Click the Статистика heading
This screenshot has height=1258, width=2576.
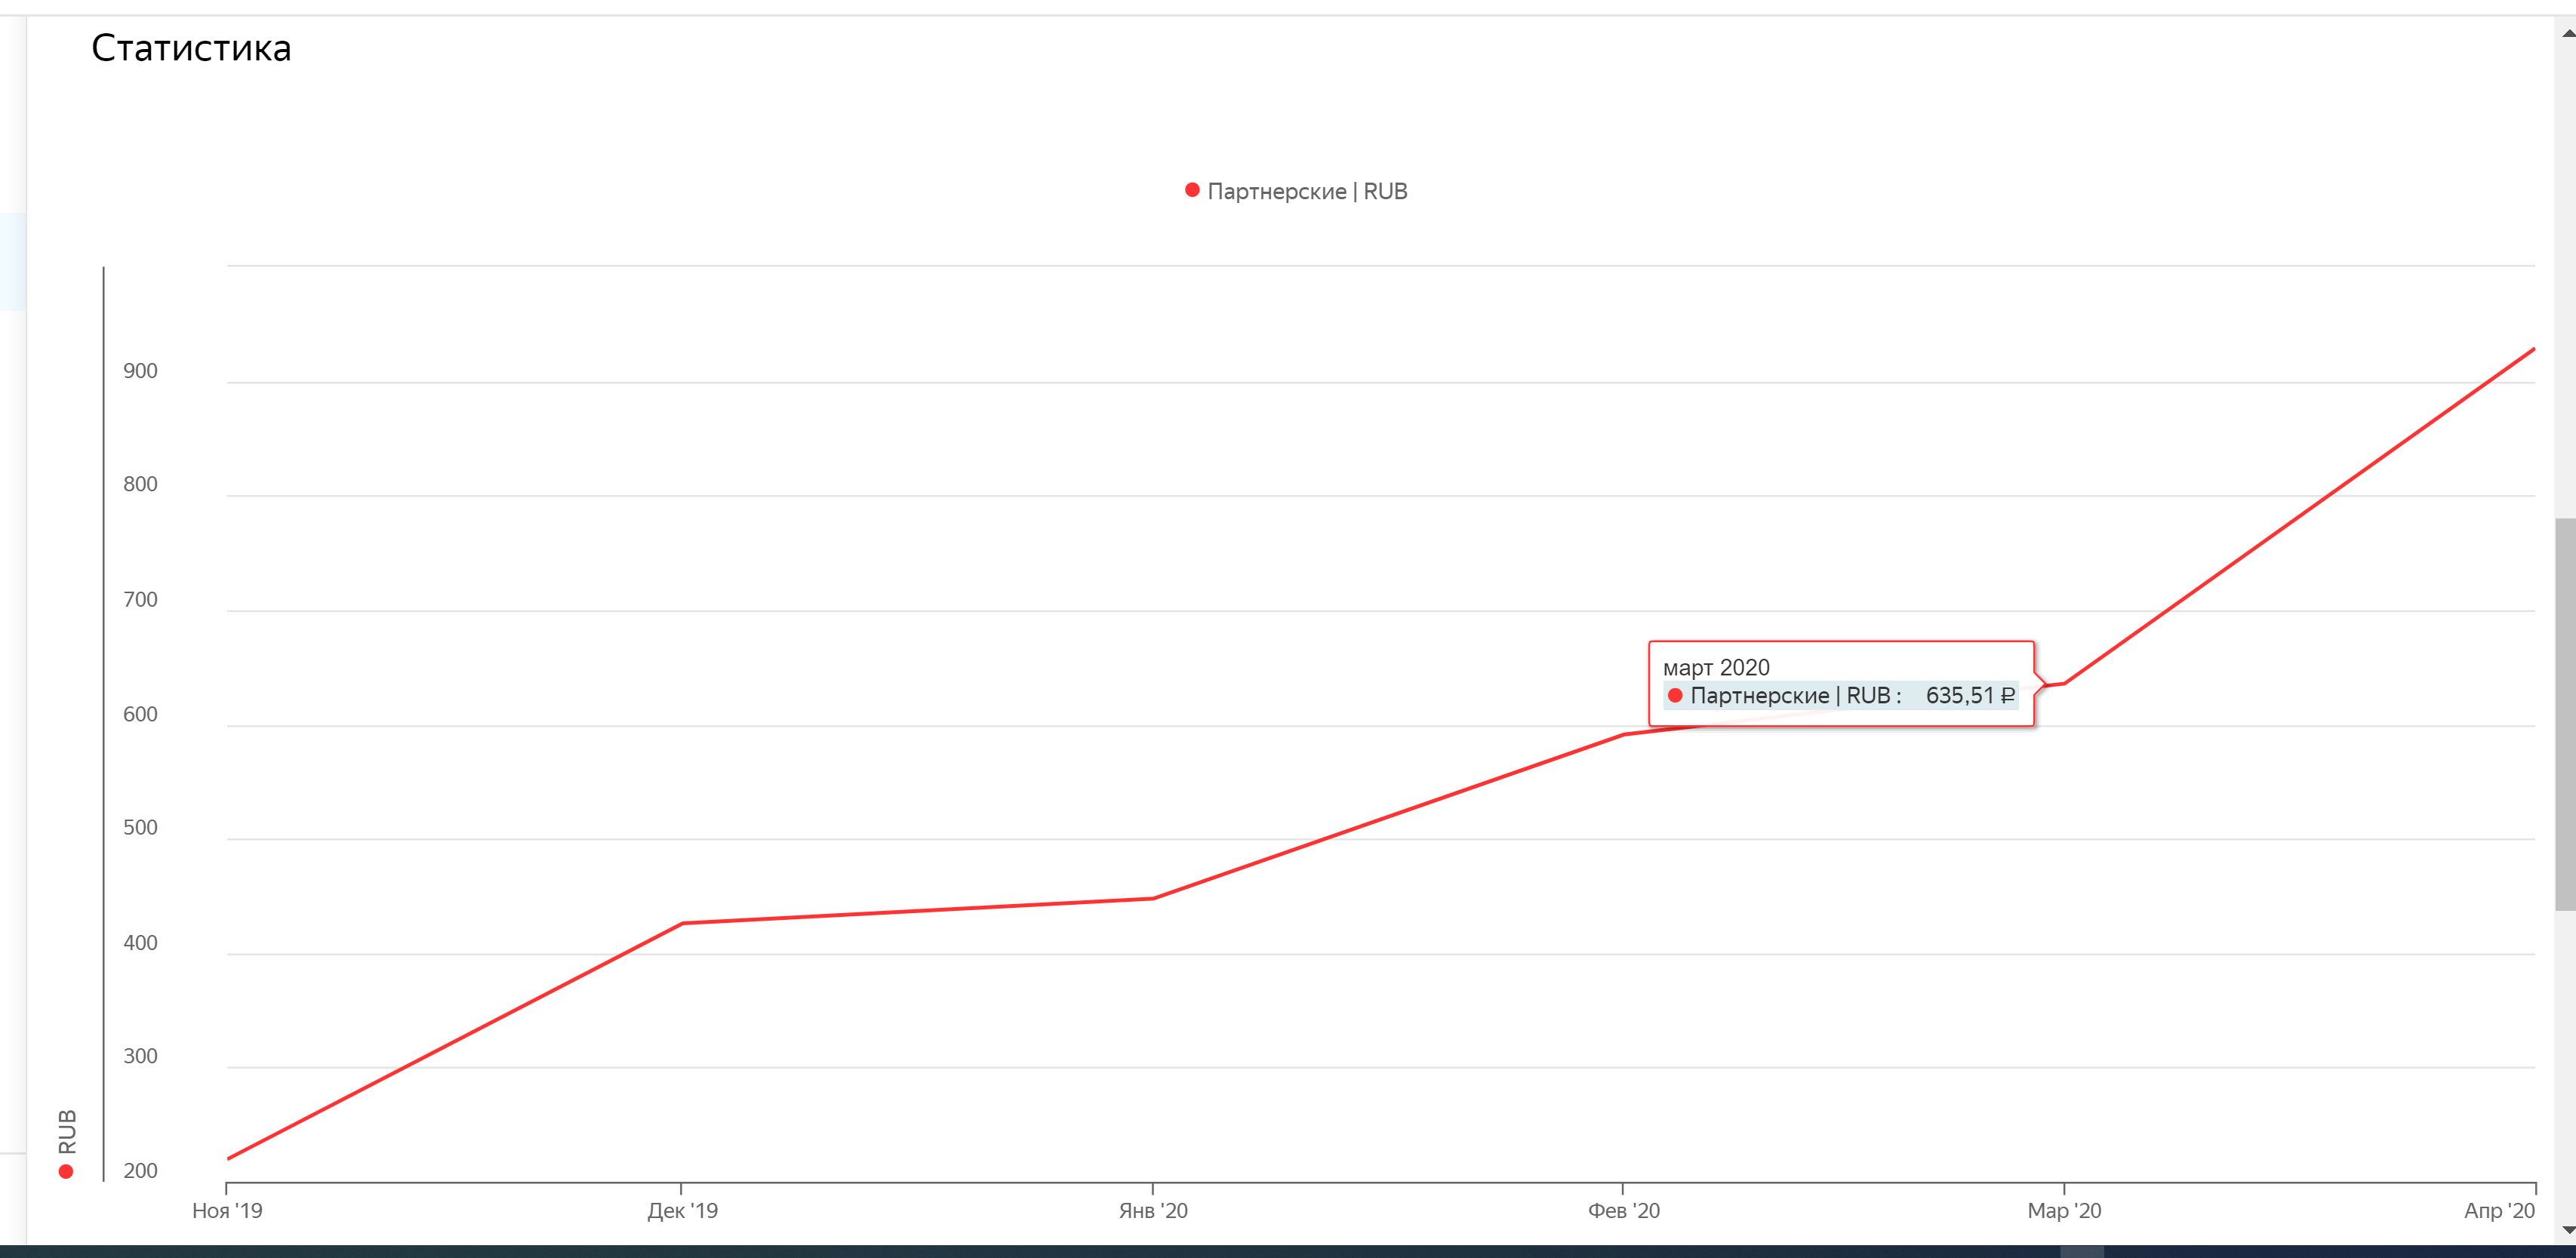(x=191, y=48)
